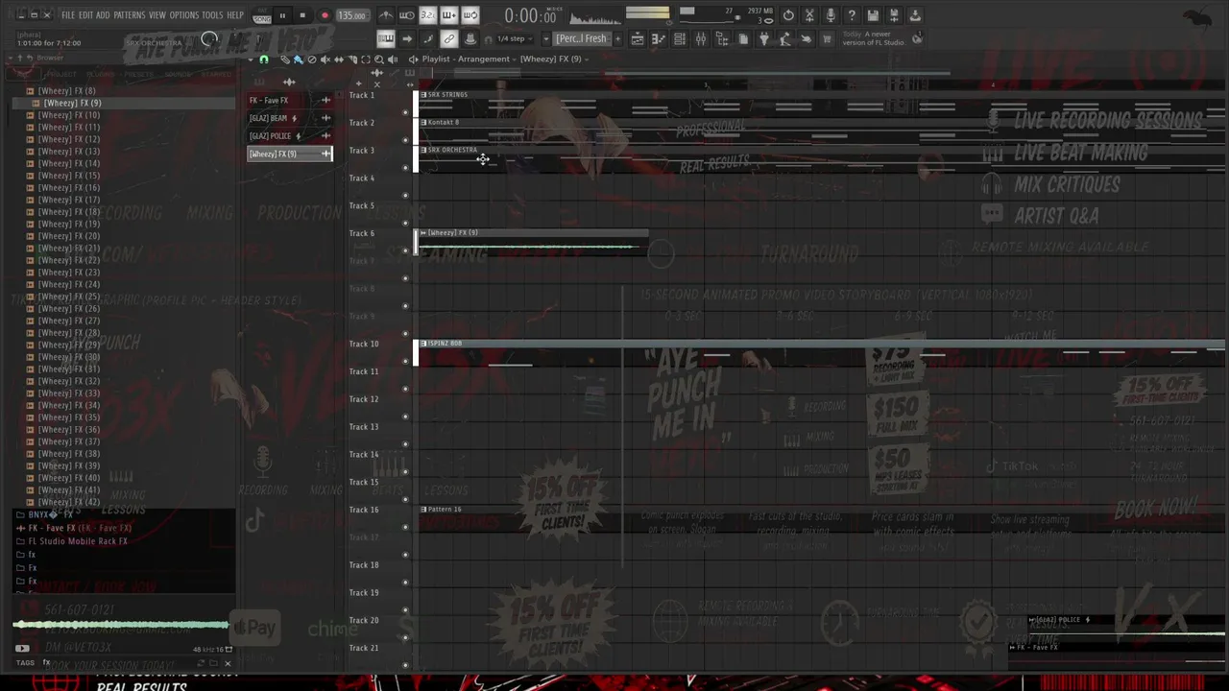Mute Track 2 using its dot toggle
1229x691 pixels.
(x=405, y=140)
